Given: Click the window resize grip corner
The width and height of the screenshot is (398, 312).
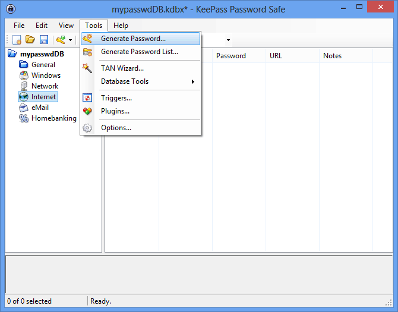Looking at the screenshot, I should click(x=388, y=302).
